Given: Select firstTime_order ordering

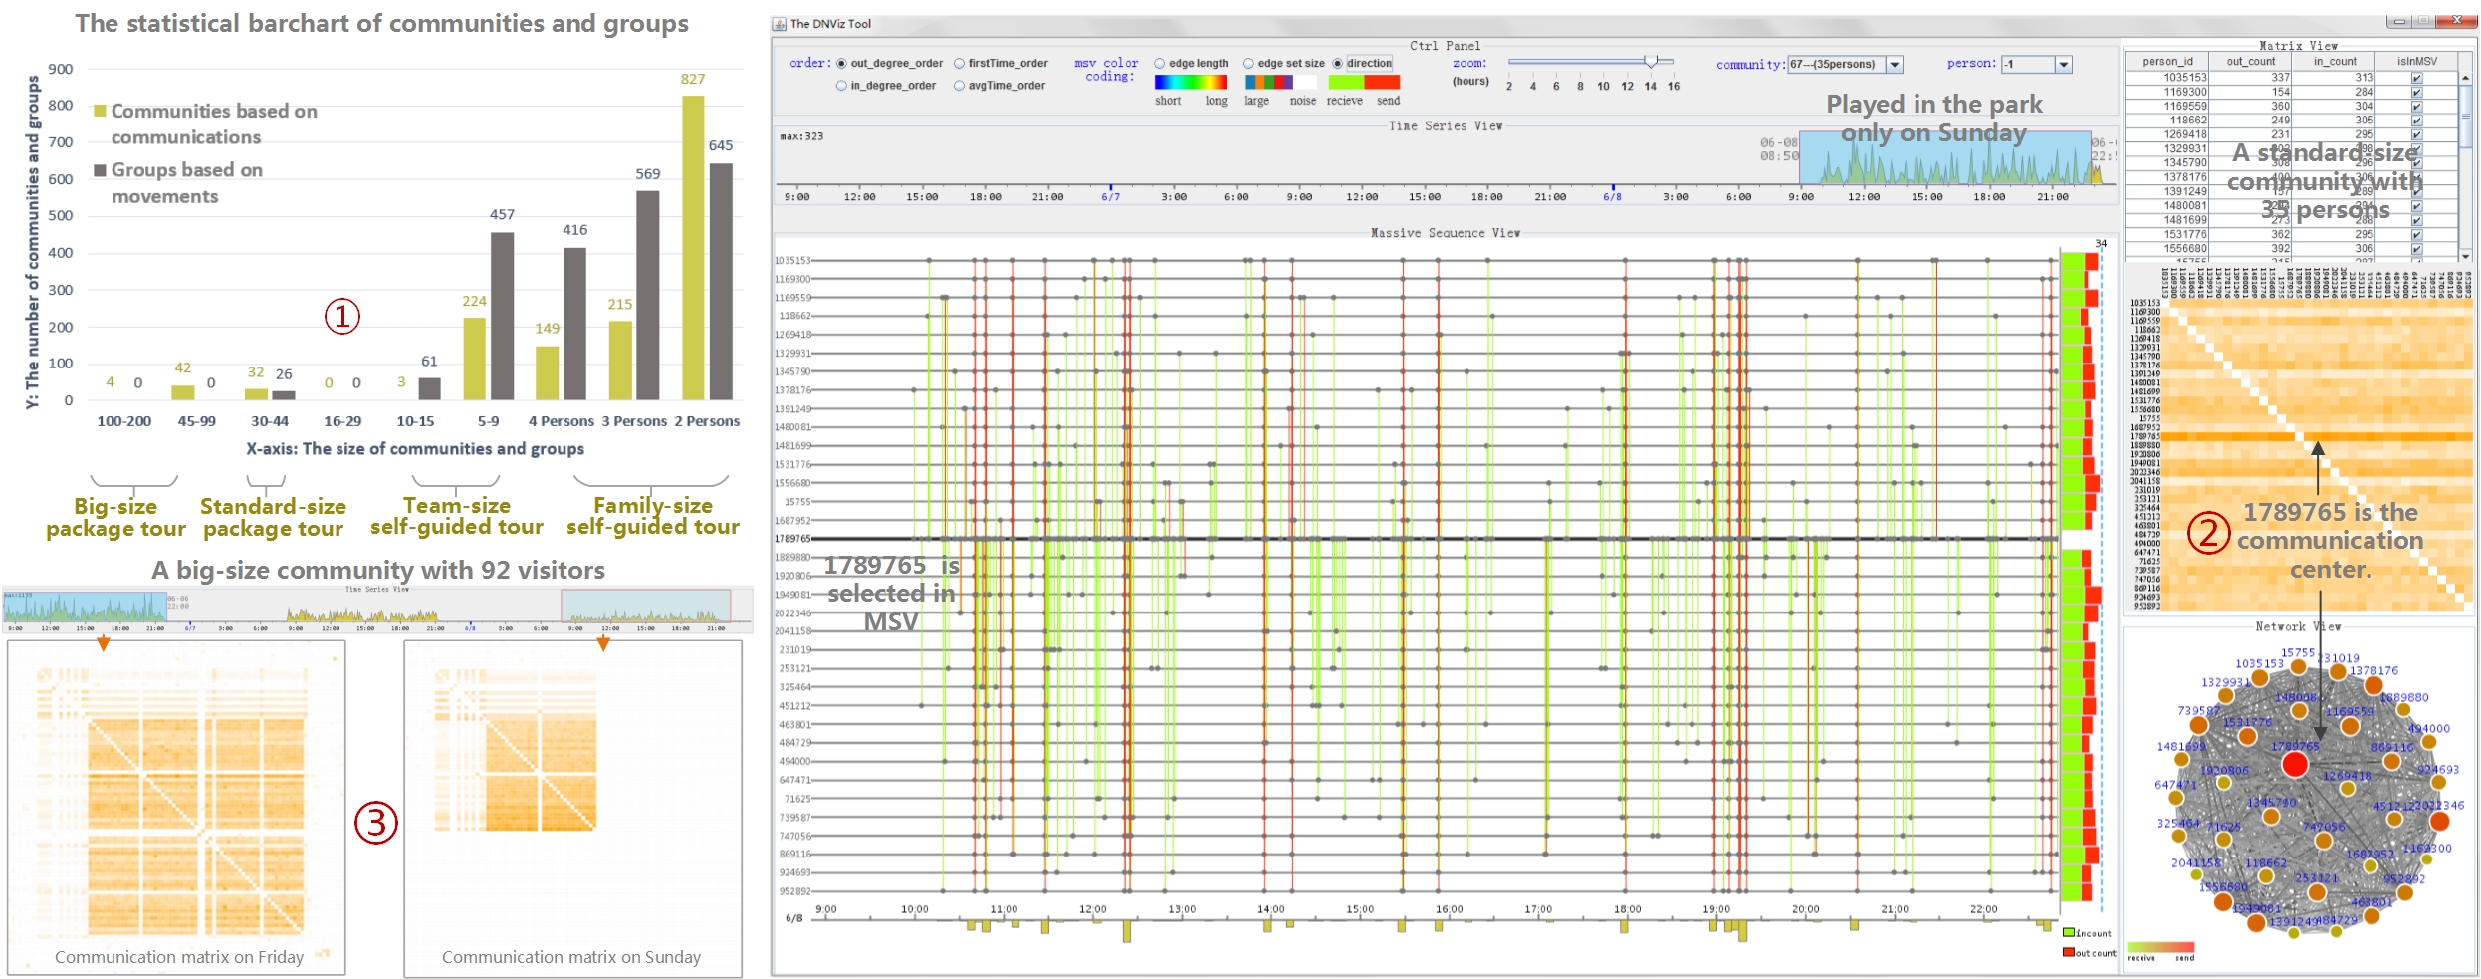Looking at the screenshot, I should click(960, 64).
